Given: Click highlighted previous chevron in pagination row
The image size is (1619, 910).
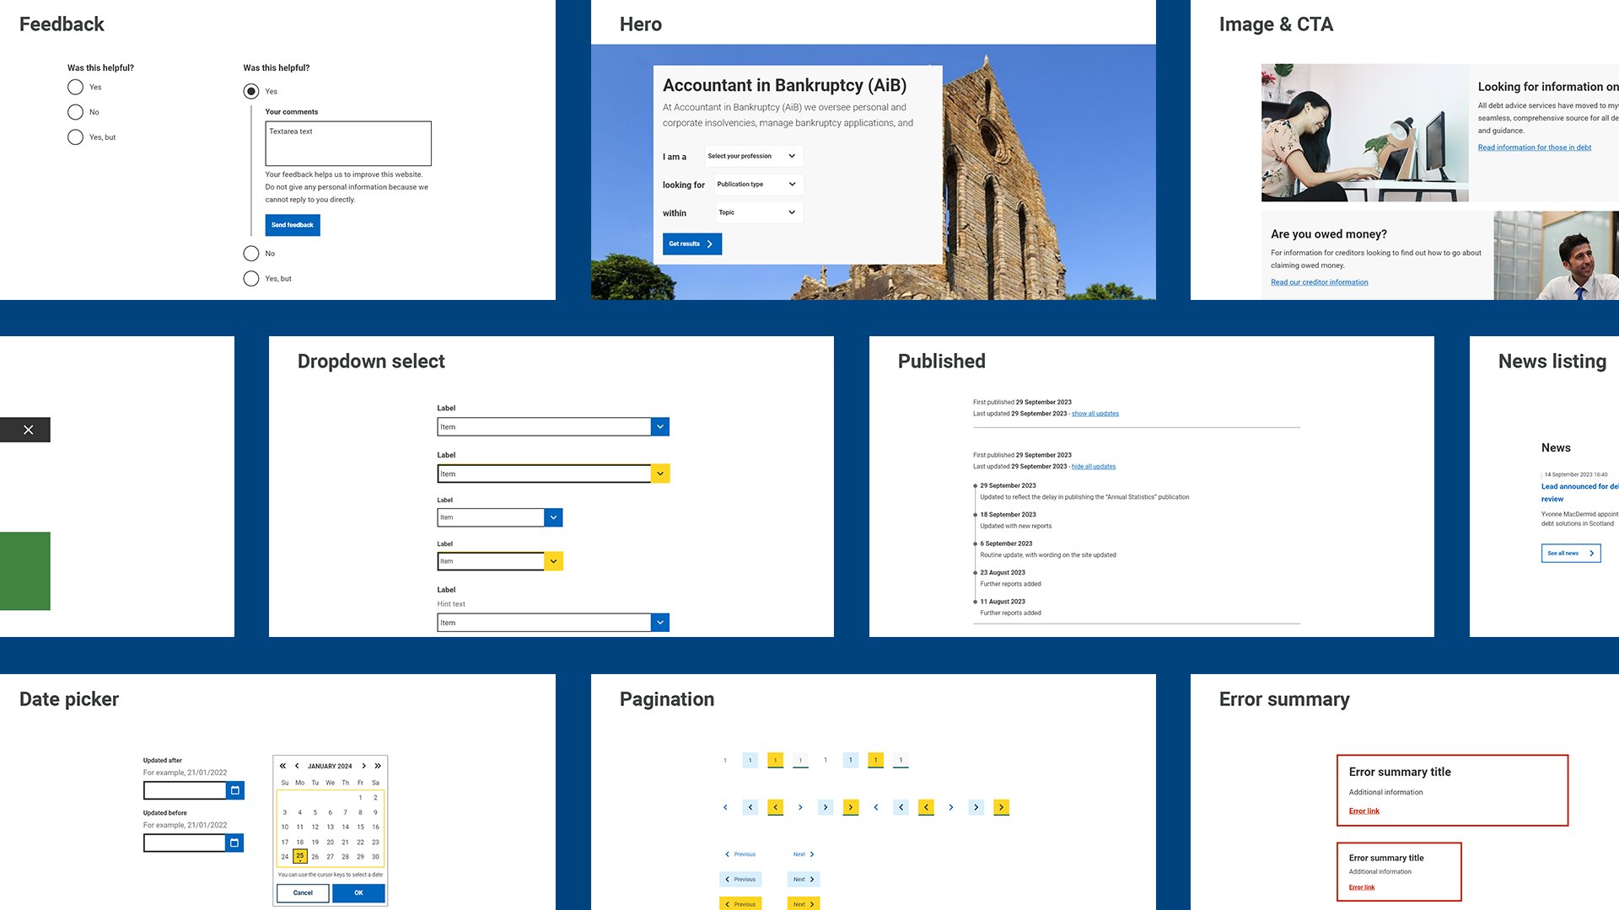Looking at the screenshot, I should [775, 806].
